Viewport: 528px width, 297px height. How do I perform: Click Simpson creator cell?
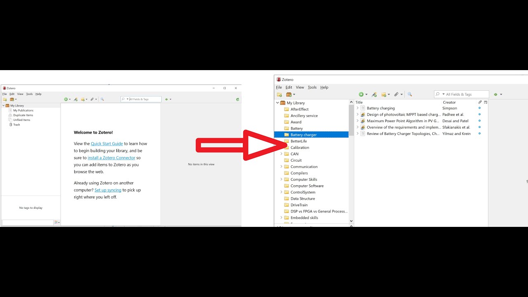point(450,108)
